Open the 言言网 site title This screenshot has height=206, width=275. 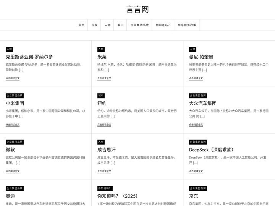click(137, 10)
